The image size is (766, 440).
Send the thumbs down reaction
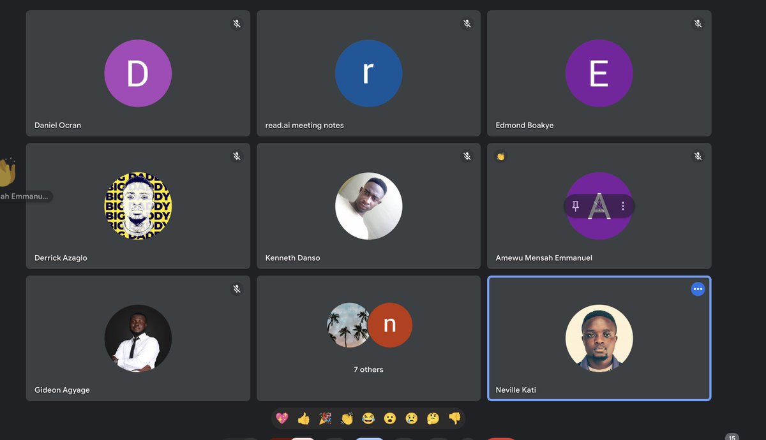(454, 418)
